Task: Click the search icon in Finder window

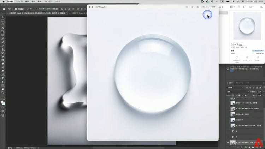Action: [x=260, y=6]
